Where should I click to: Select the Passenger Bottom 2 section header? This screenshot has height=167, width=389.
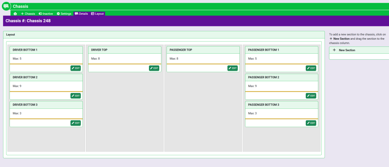(x=281, y=77)
